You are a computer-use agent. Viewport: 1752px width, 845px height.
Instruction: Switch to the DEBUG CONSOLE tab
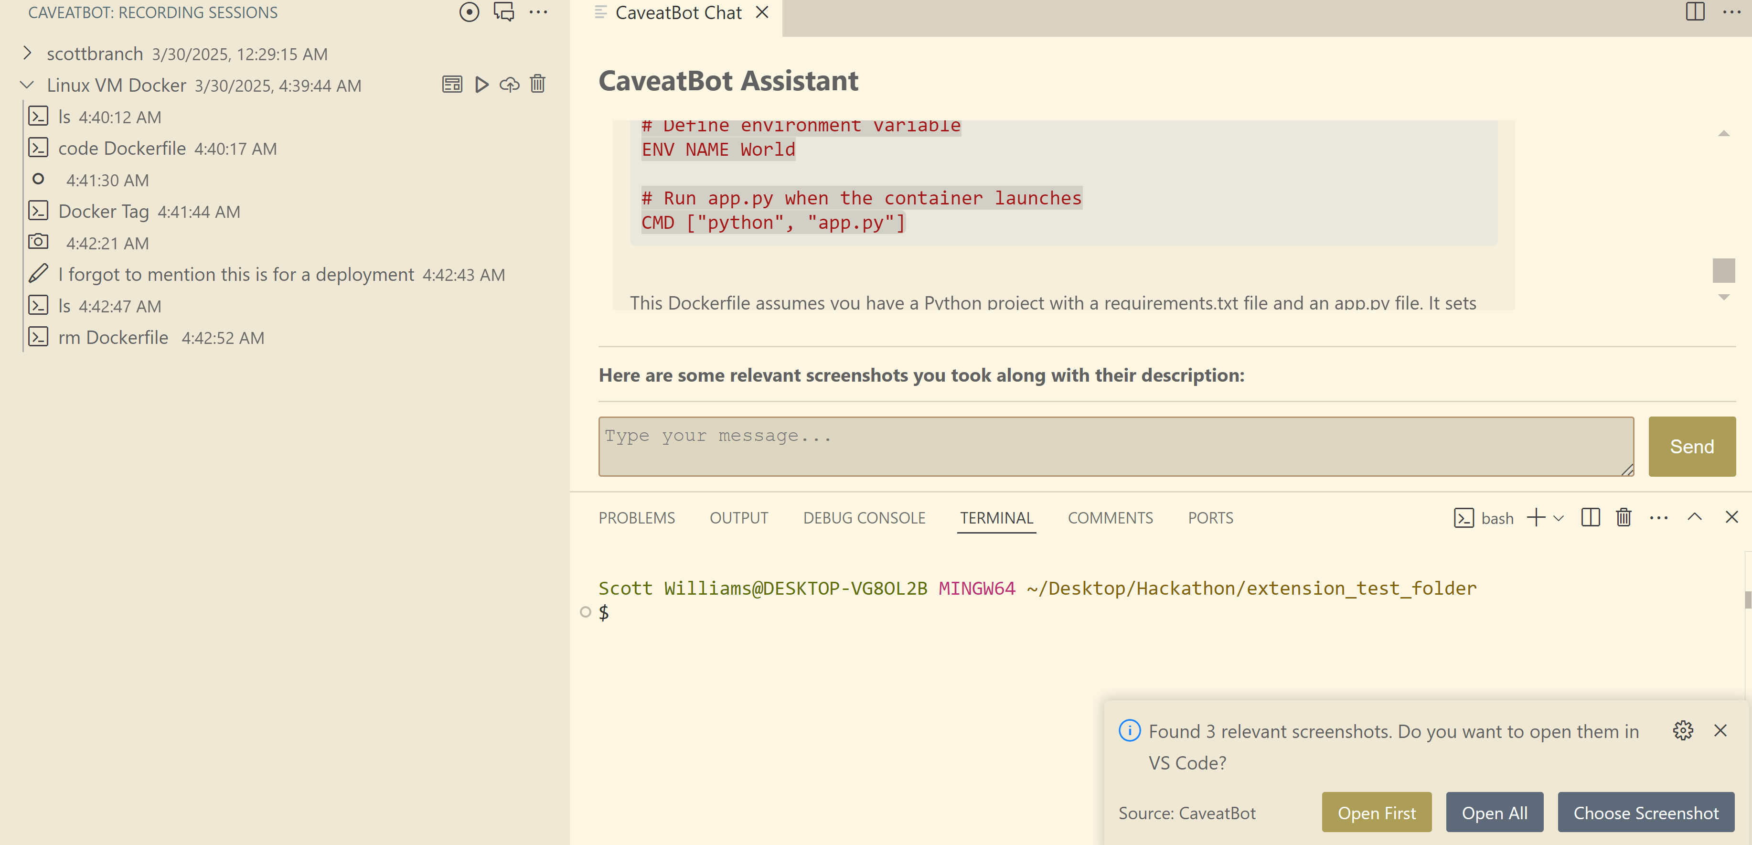(x=864, y=518)
